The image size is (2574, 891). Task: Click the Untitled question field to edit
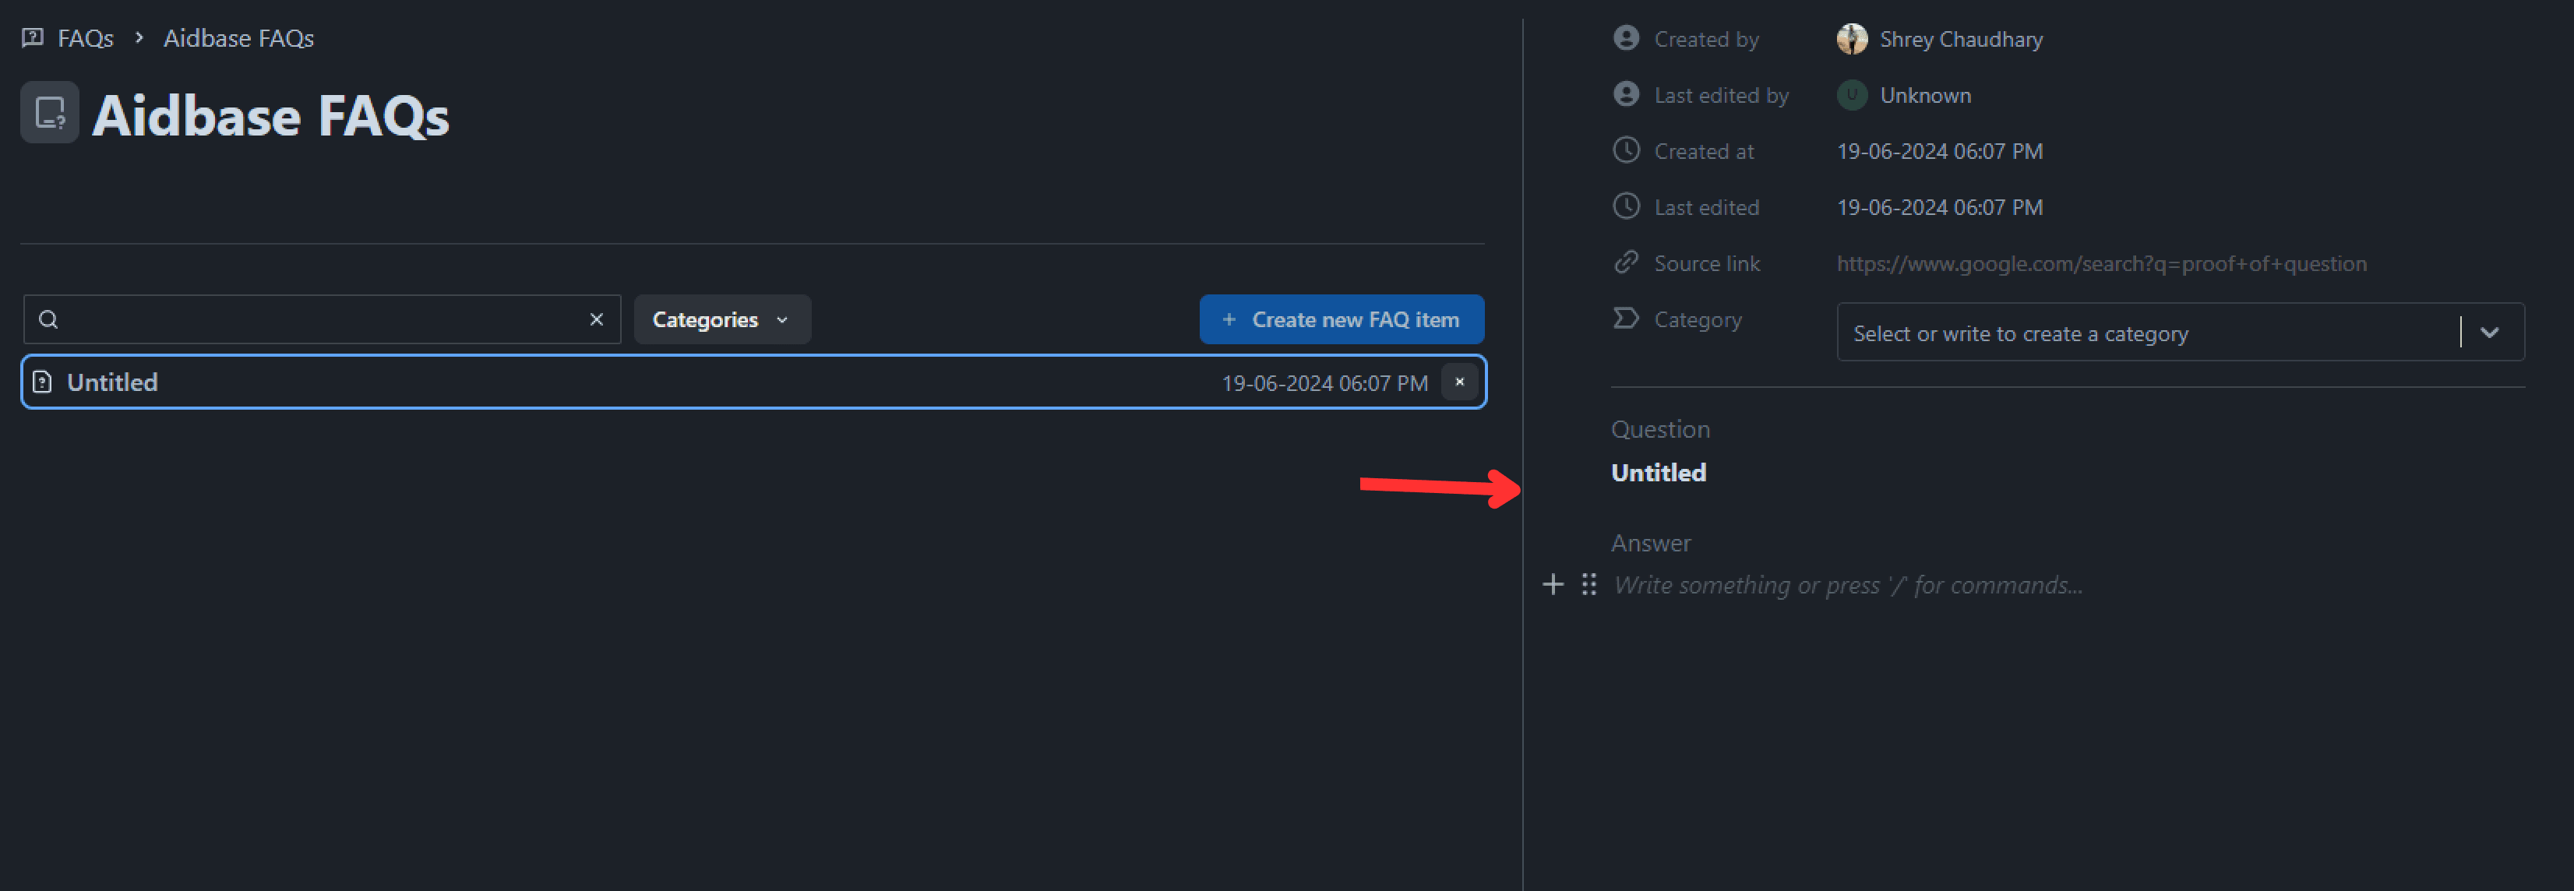(x=1658, y=473)
